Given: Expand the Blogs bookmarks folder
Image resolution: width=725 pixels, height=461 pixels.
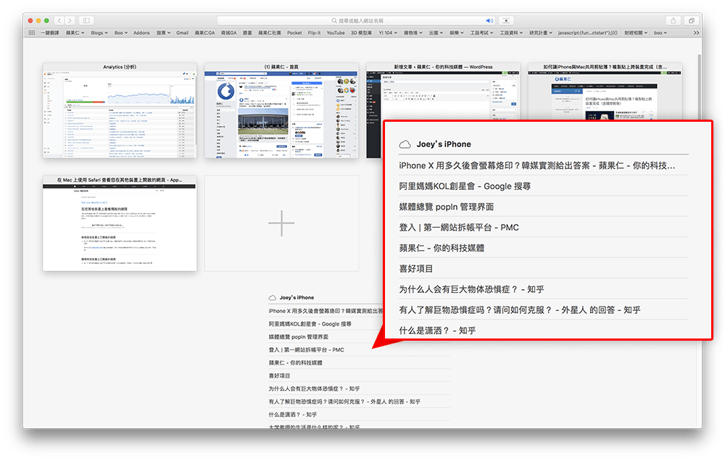Looking at the screenshot, I should (99, 33).
